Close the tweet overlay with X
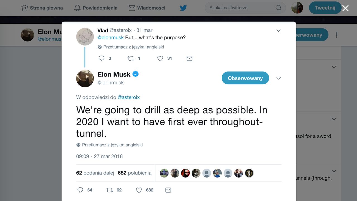The height and width of the screenshot is (201, 357). (345, 8)
